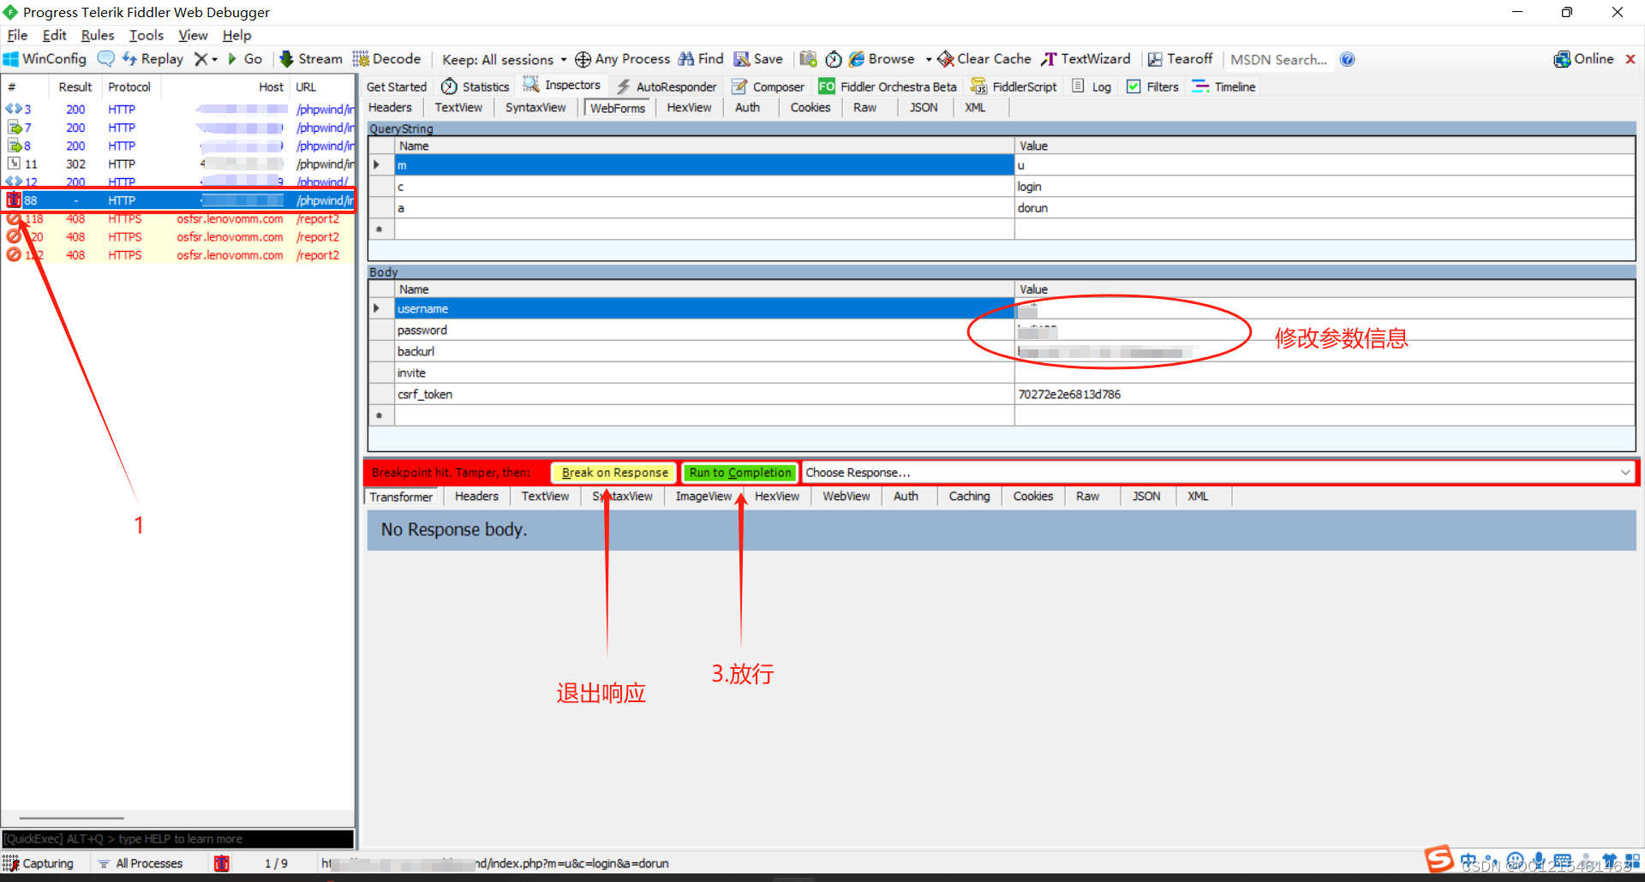Open the Composer tab
1645x882 pixels.
[769, 86]
